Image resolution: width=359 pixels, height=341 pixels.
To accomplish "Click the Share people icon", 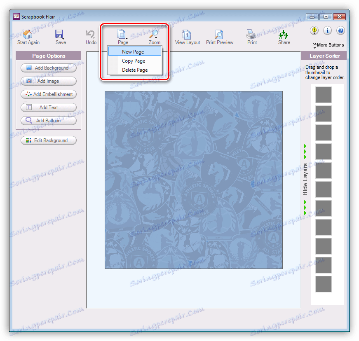I will click(284, 35).
